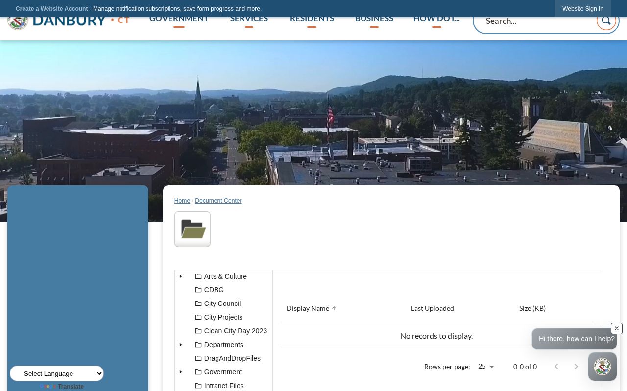Screen dimensions: 627x391
Task: Click the Document Center breadcrumb link
Action: pyautogui.click(x=218, y=201)
